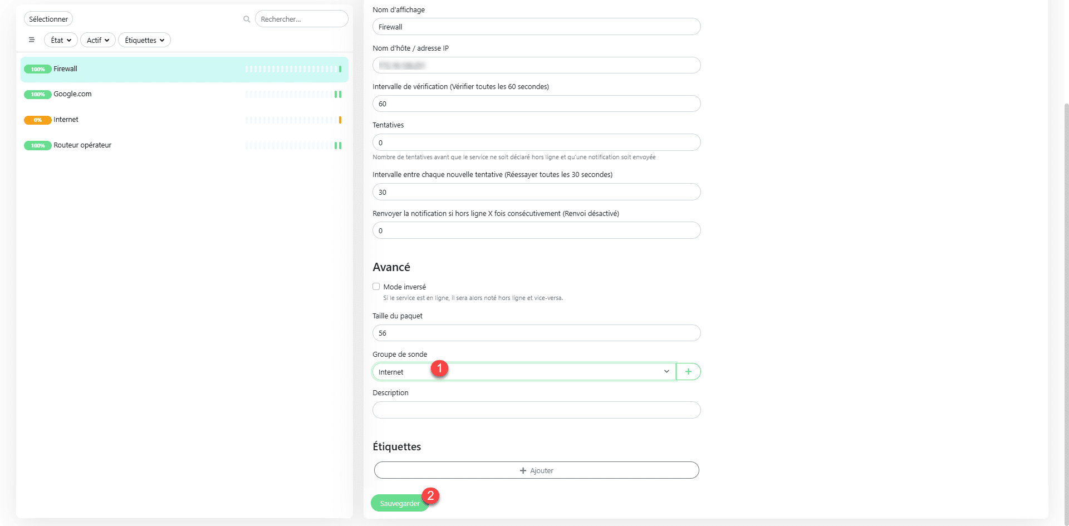This screenshot has width=1069, height=526.
Task: Select the Internet monitor in list
Action: click(x=66, y=120)
